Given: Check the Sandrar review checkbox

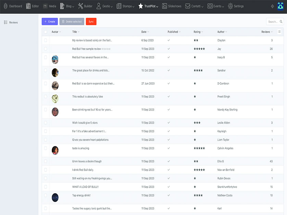Looking at the screenshot, I should [46, 70].
